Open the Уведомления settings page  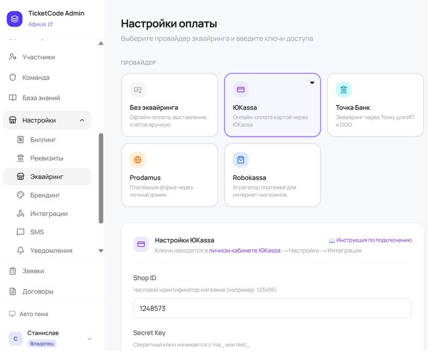pyautogui.click(x=47, y=250)
